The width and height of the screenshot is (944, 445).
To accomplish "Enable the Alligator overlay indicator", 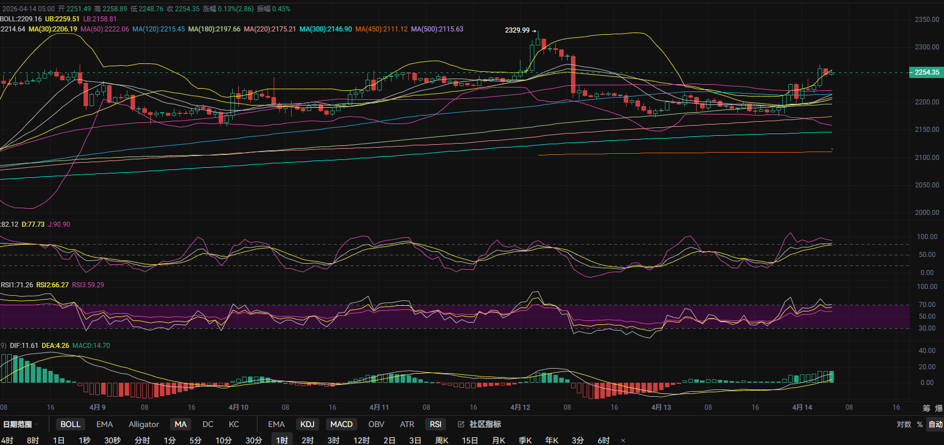I will click(x=144, y=424).
